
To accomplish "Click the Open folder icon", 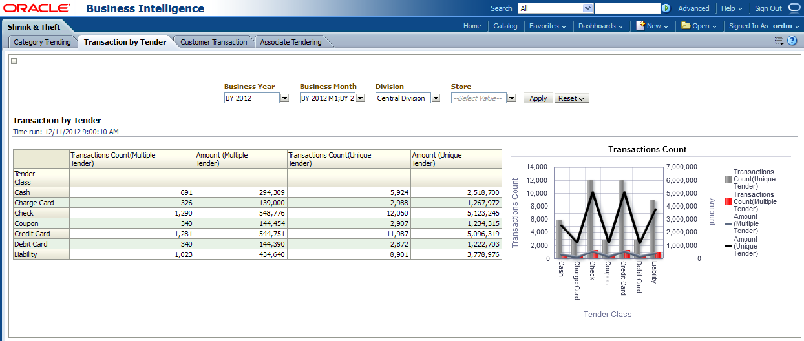I will coord(685,26).
